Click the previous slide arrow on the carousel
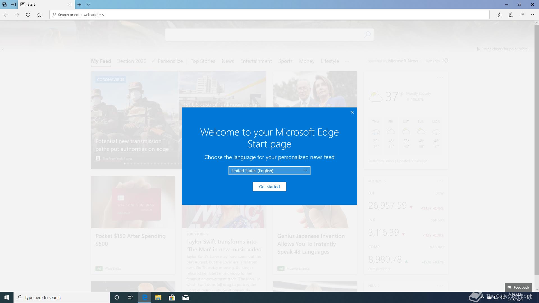The height and width of the screenshot is (303, 539). (95, 120)
